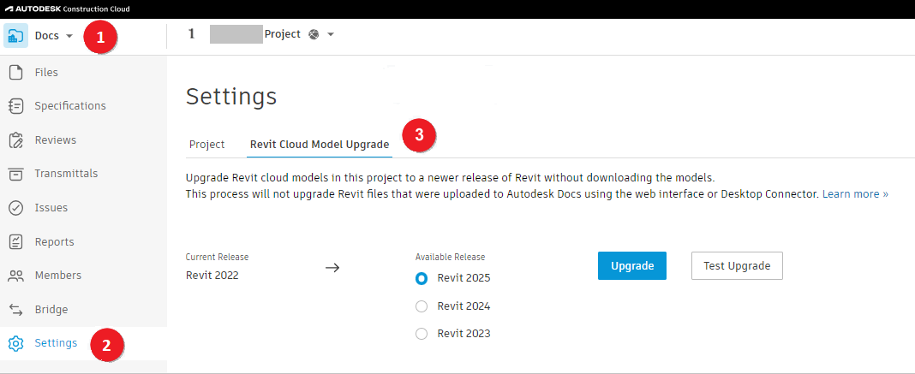Click the Reports chart icon

[15, 242]
